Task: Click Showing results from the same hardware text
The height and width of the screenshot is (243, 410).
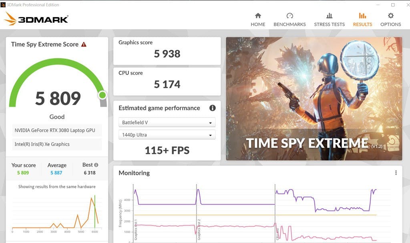Action: pyautogui.click(x=57, y=187)
